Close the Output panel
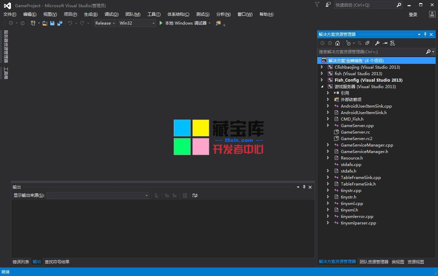This screenshot has height=276, width=438. point(310,187)
